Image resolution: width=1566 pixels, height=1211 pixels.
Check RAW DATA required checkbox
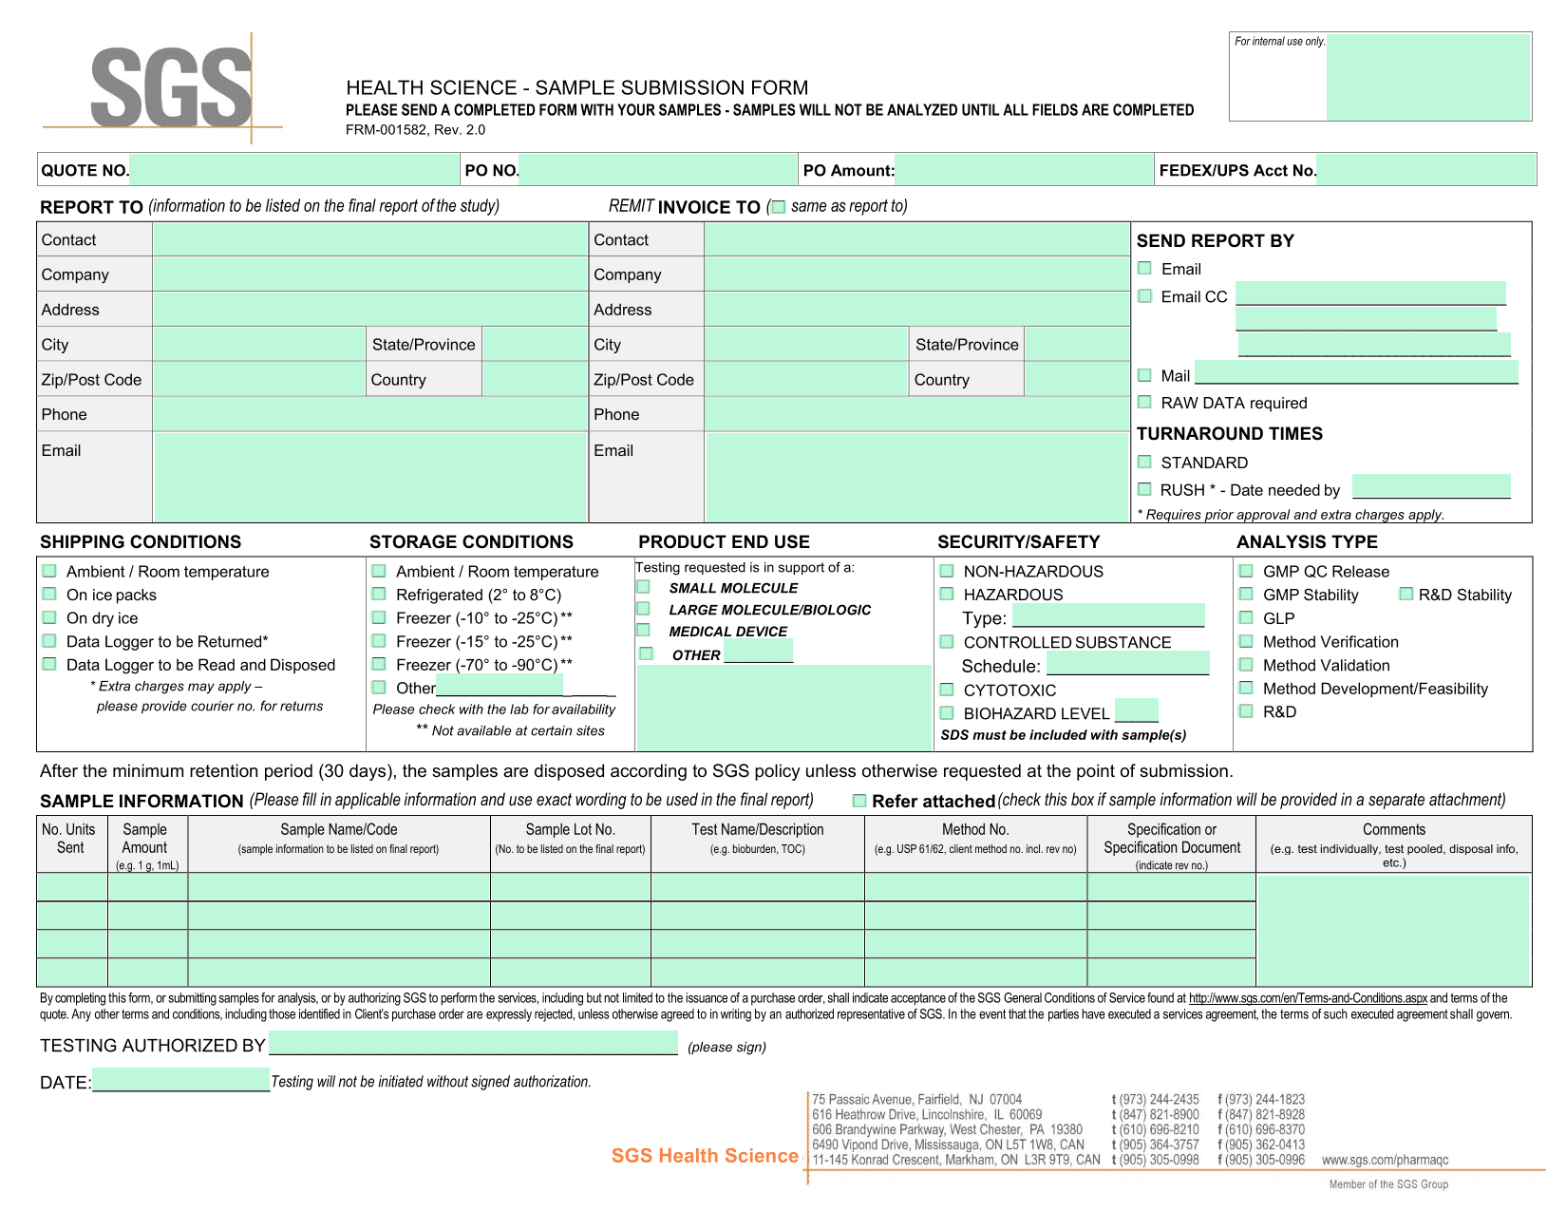point(1145,403)
